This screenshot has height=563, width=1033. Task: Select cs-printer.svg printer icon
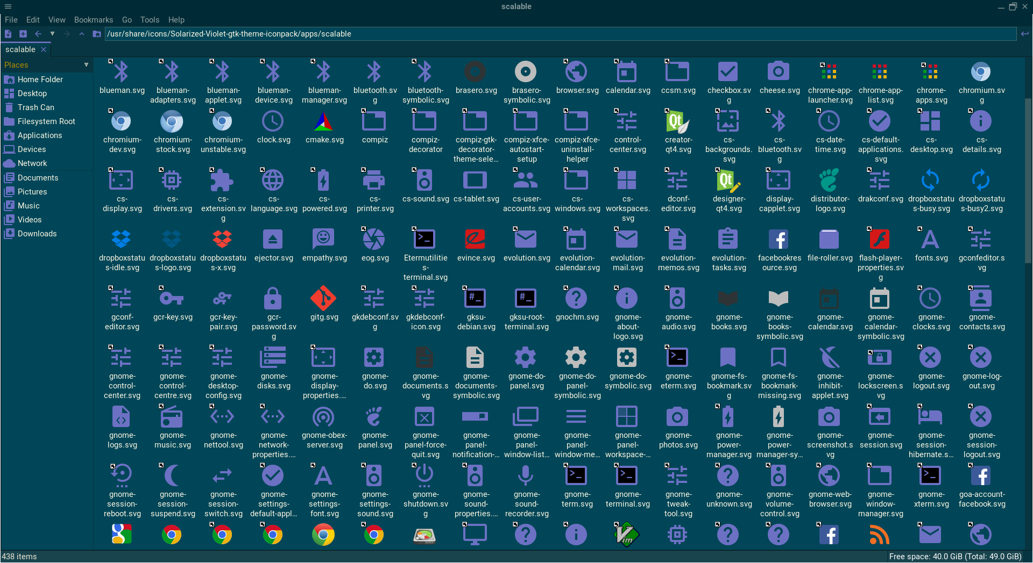(374, 181)
